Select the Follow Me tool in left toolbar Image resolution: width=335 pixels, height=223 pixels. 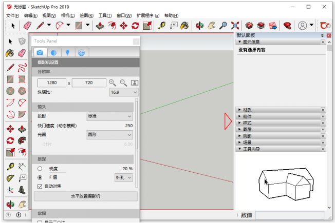tap(22, 140)
